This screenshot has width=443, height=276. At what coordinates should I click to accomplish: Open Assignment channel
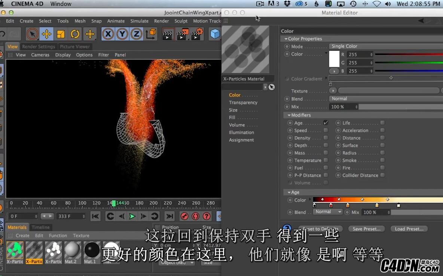click(x=241, y=140)
